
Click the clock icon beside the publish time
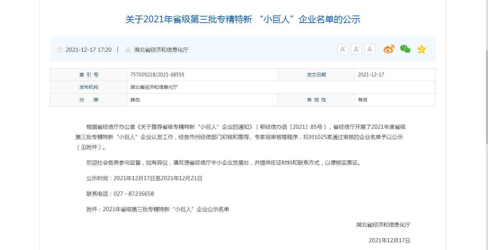tap(60, 50)
